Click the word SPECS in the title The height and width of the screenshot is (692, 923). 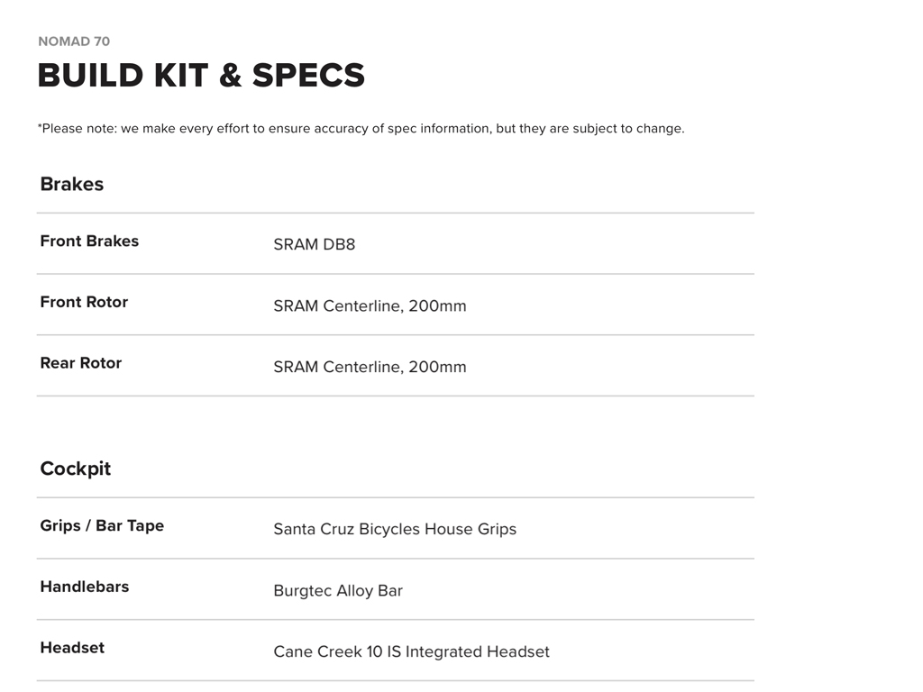(308, 76)
